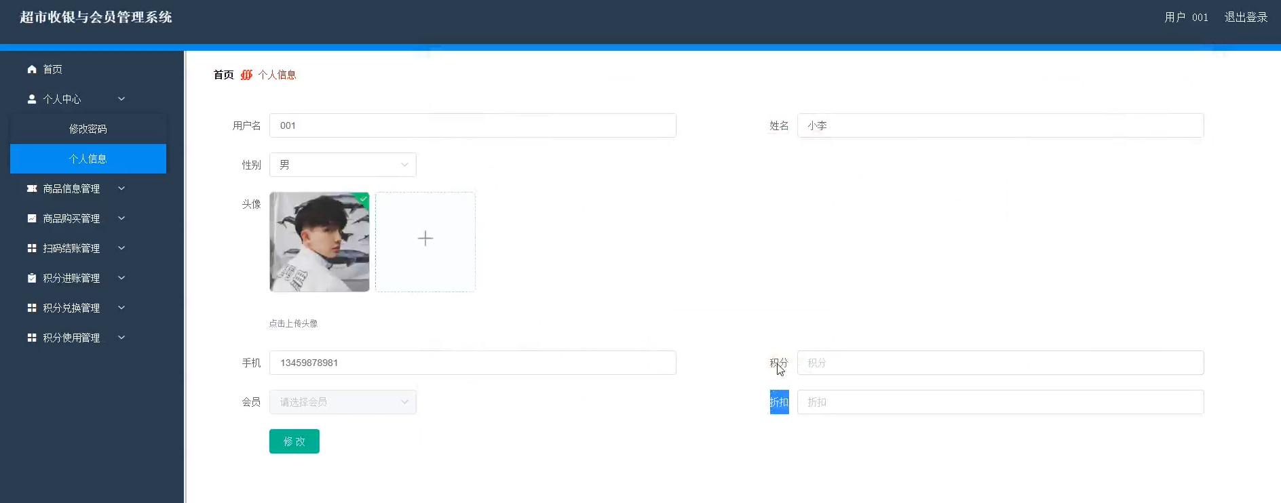Click the grid icon beside 扫码结账管理
This screenshot has width=1281, height=503.
(x=32, y=248)
